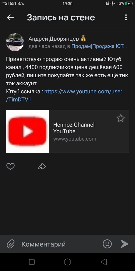Bookmark link with star icon
Image resolution: width=135 pixels, height=271 pixels.
[121, 118]
